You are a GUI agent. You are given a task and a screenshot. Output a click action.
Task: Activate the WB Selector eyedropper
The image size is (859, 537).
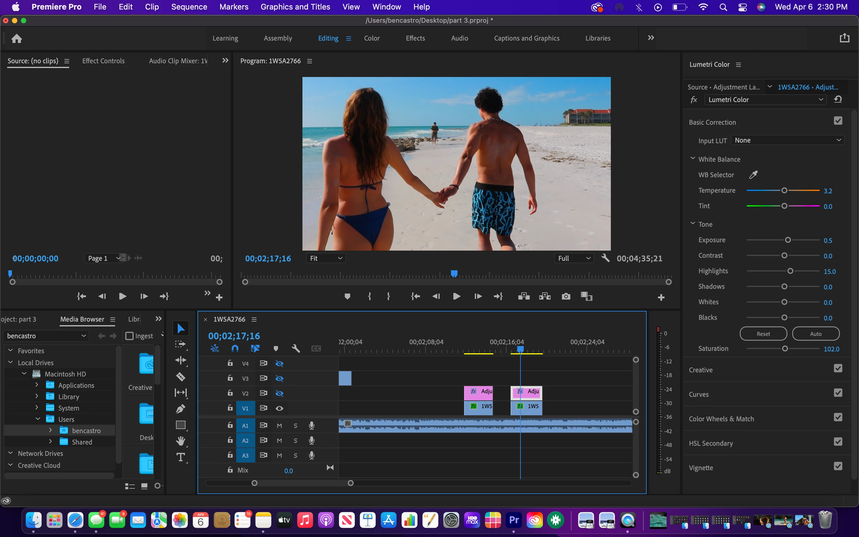tap(753, 175)
